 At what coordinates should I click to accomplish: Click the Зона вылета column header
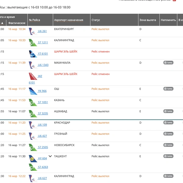coord(148,20)
